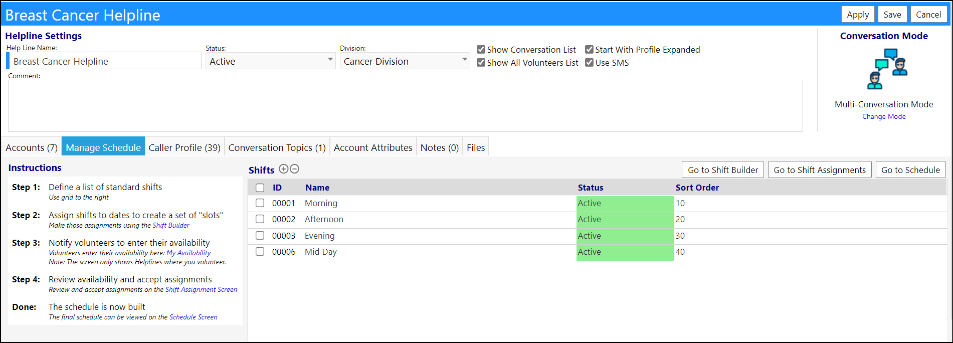This screenshot has width=953, height=343.
Task: Open the Shift Assignment Screen link
Action: pyautogui.click(x=201, y=289)
